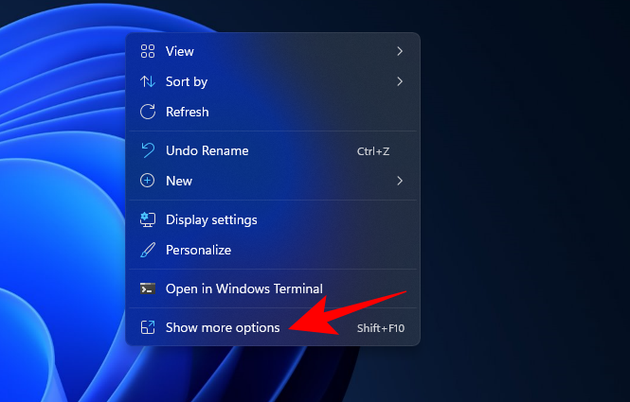The image size is (630, 402).
Task: Open the Sort by menu entry
Action: pyautogui.click(x=273, y=81)
